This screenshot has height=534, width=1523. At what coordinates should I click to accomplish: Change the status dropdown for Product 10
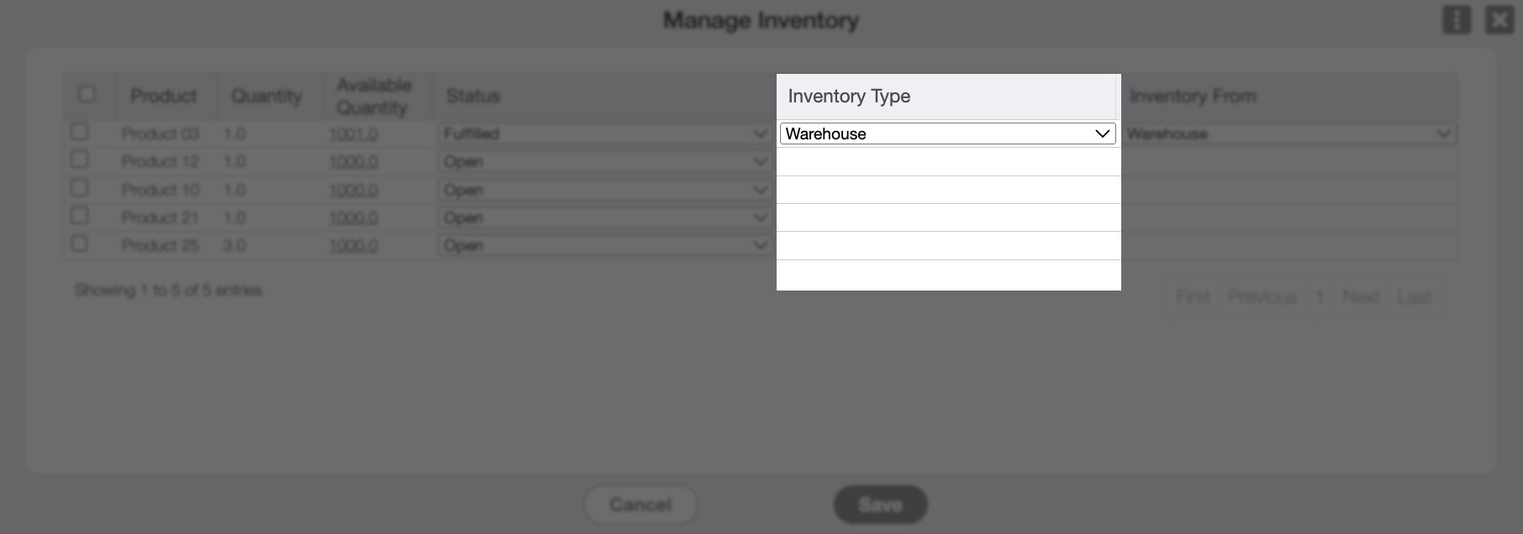coord(604,190)
